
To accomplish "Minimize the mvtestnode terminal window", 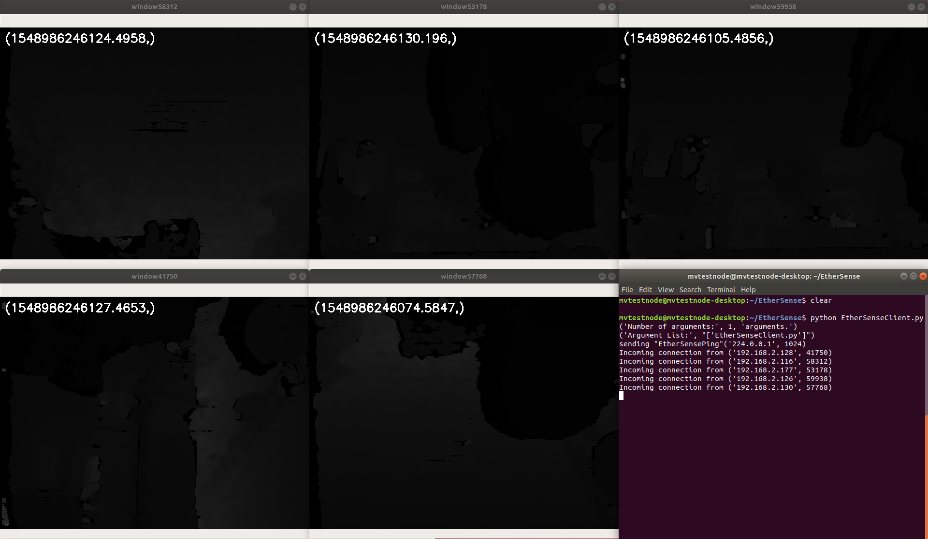I will tap(903, 276).
